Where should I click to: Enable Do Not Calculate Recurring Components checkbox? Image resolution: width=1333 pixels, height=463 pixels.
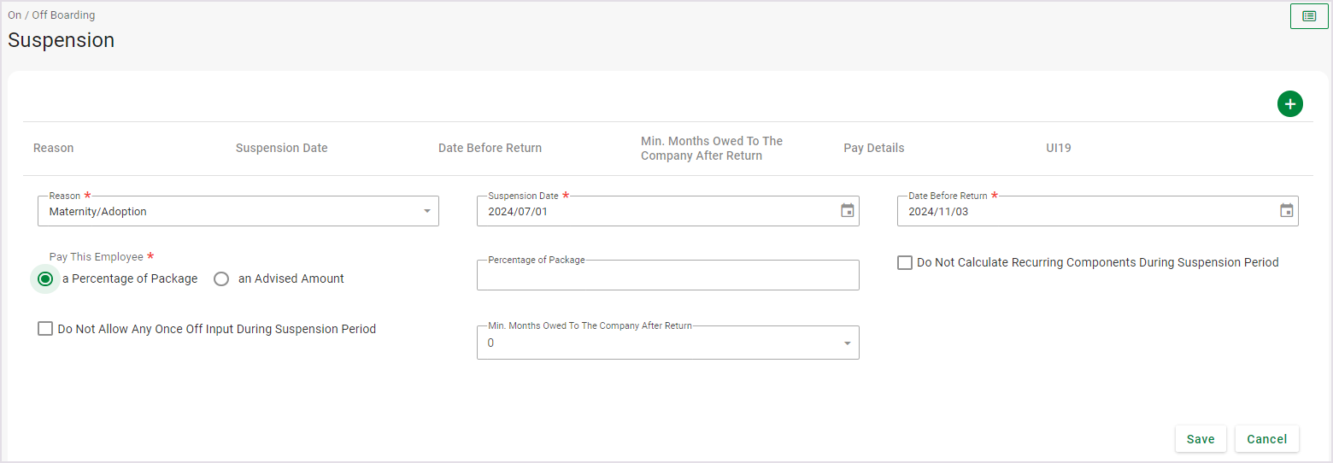pos(905,263)
